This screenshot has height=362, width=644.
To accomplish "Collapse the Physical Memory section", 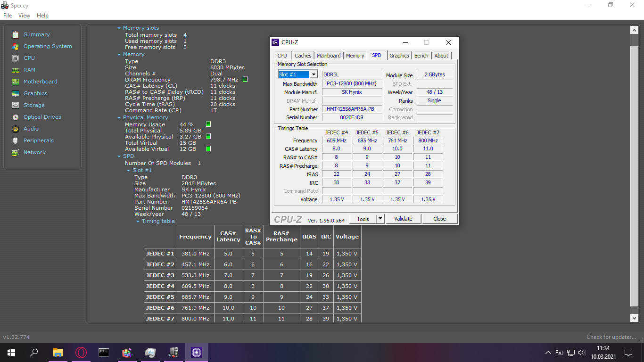I will click(x=119, y=118).
